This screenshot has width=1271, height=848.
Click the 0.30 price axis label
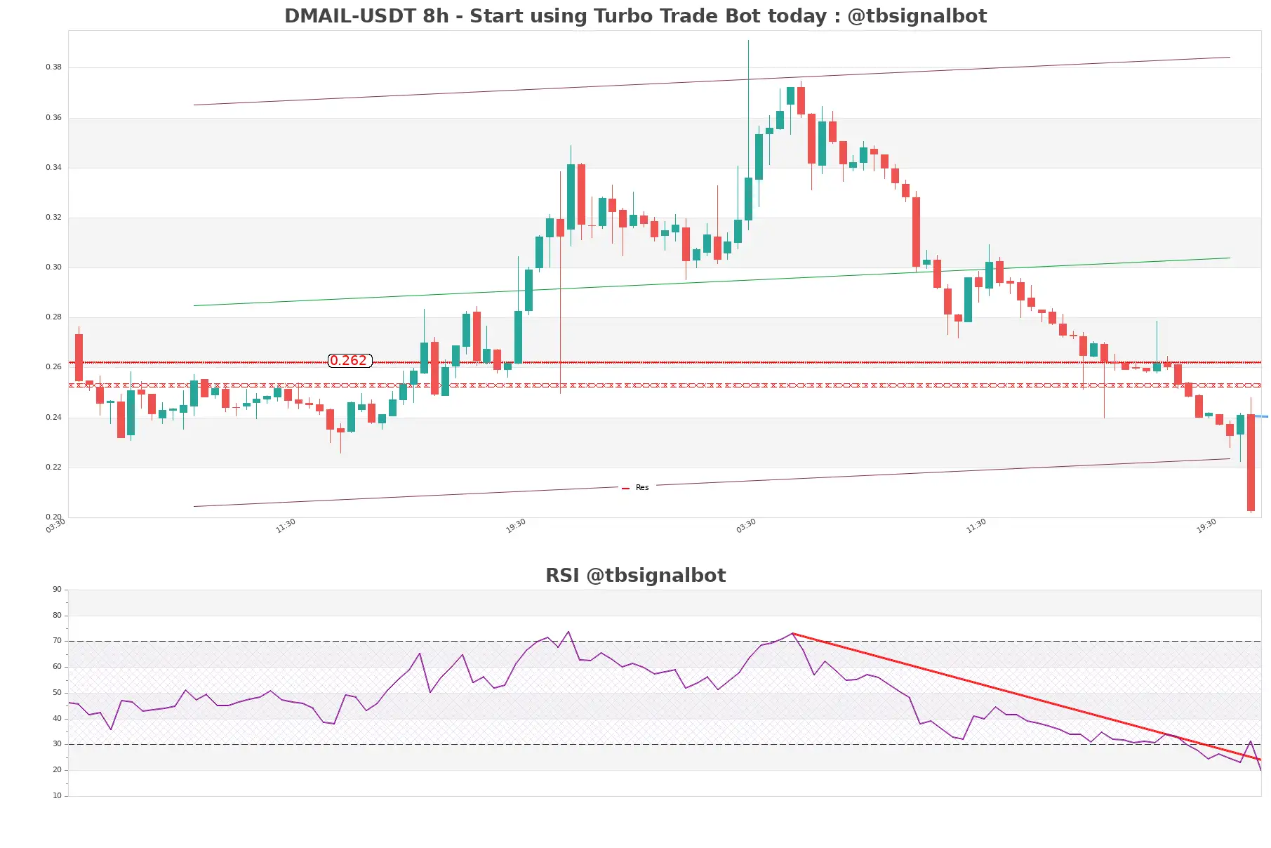tap(53, 267)
